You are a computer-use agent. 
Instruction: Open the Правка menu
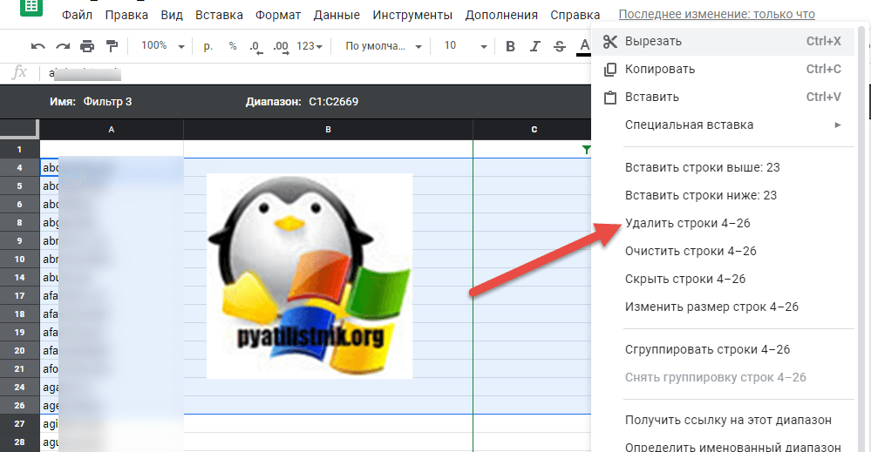(126, 15)
